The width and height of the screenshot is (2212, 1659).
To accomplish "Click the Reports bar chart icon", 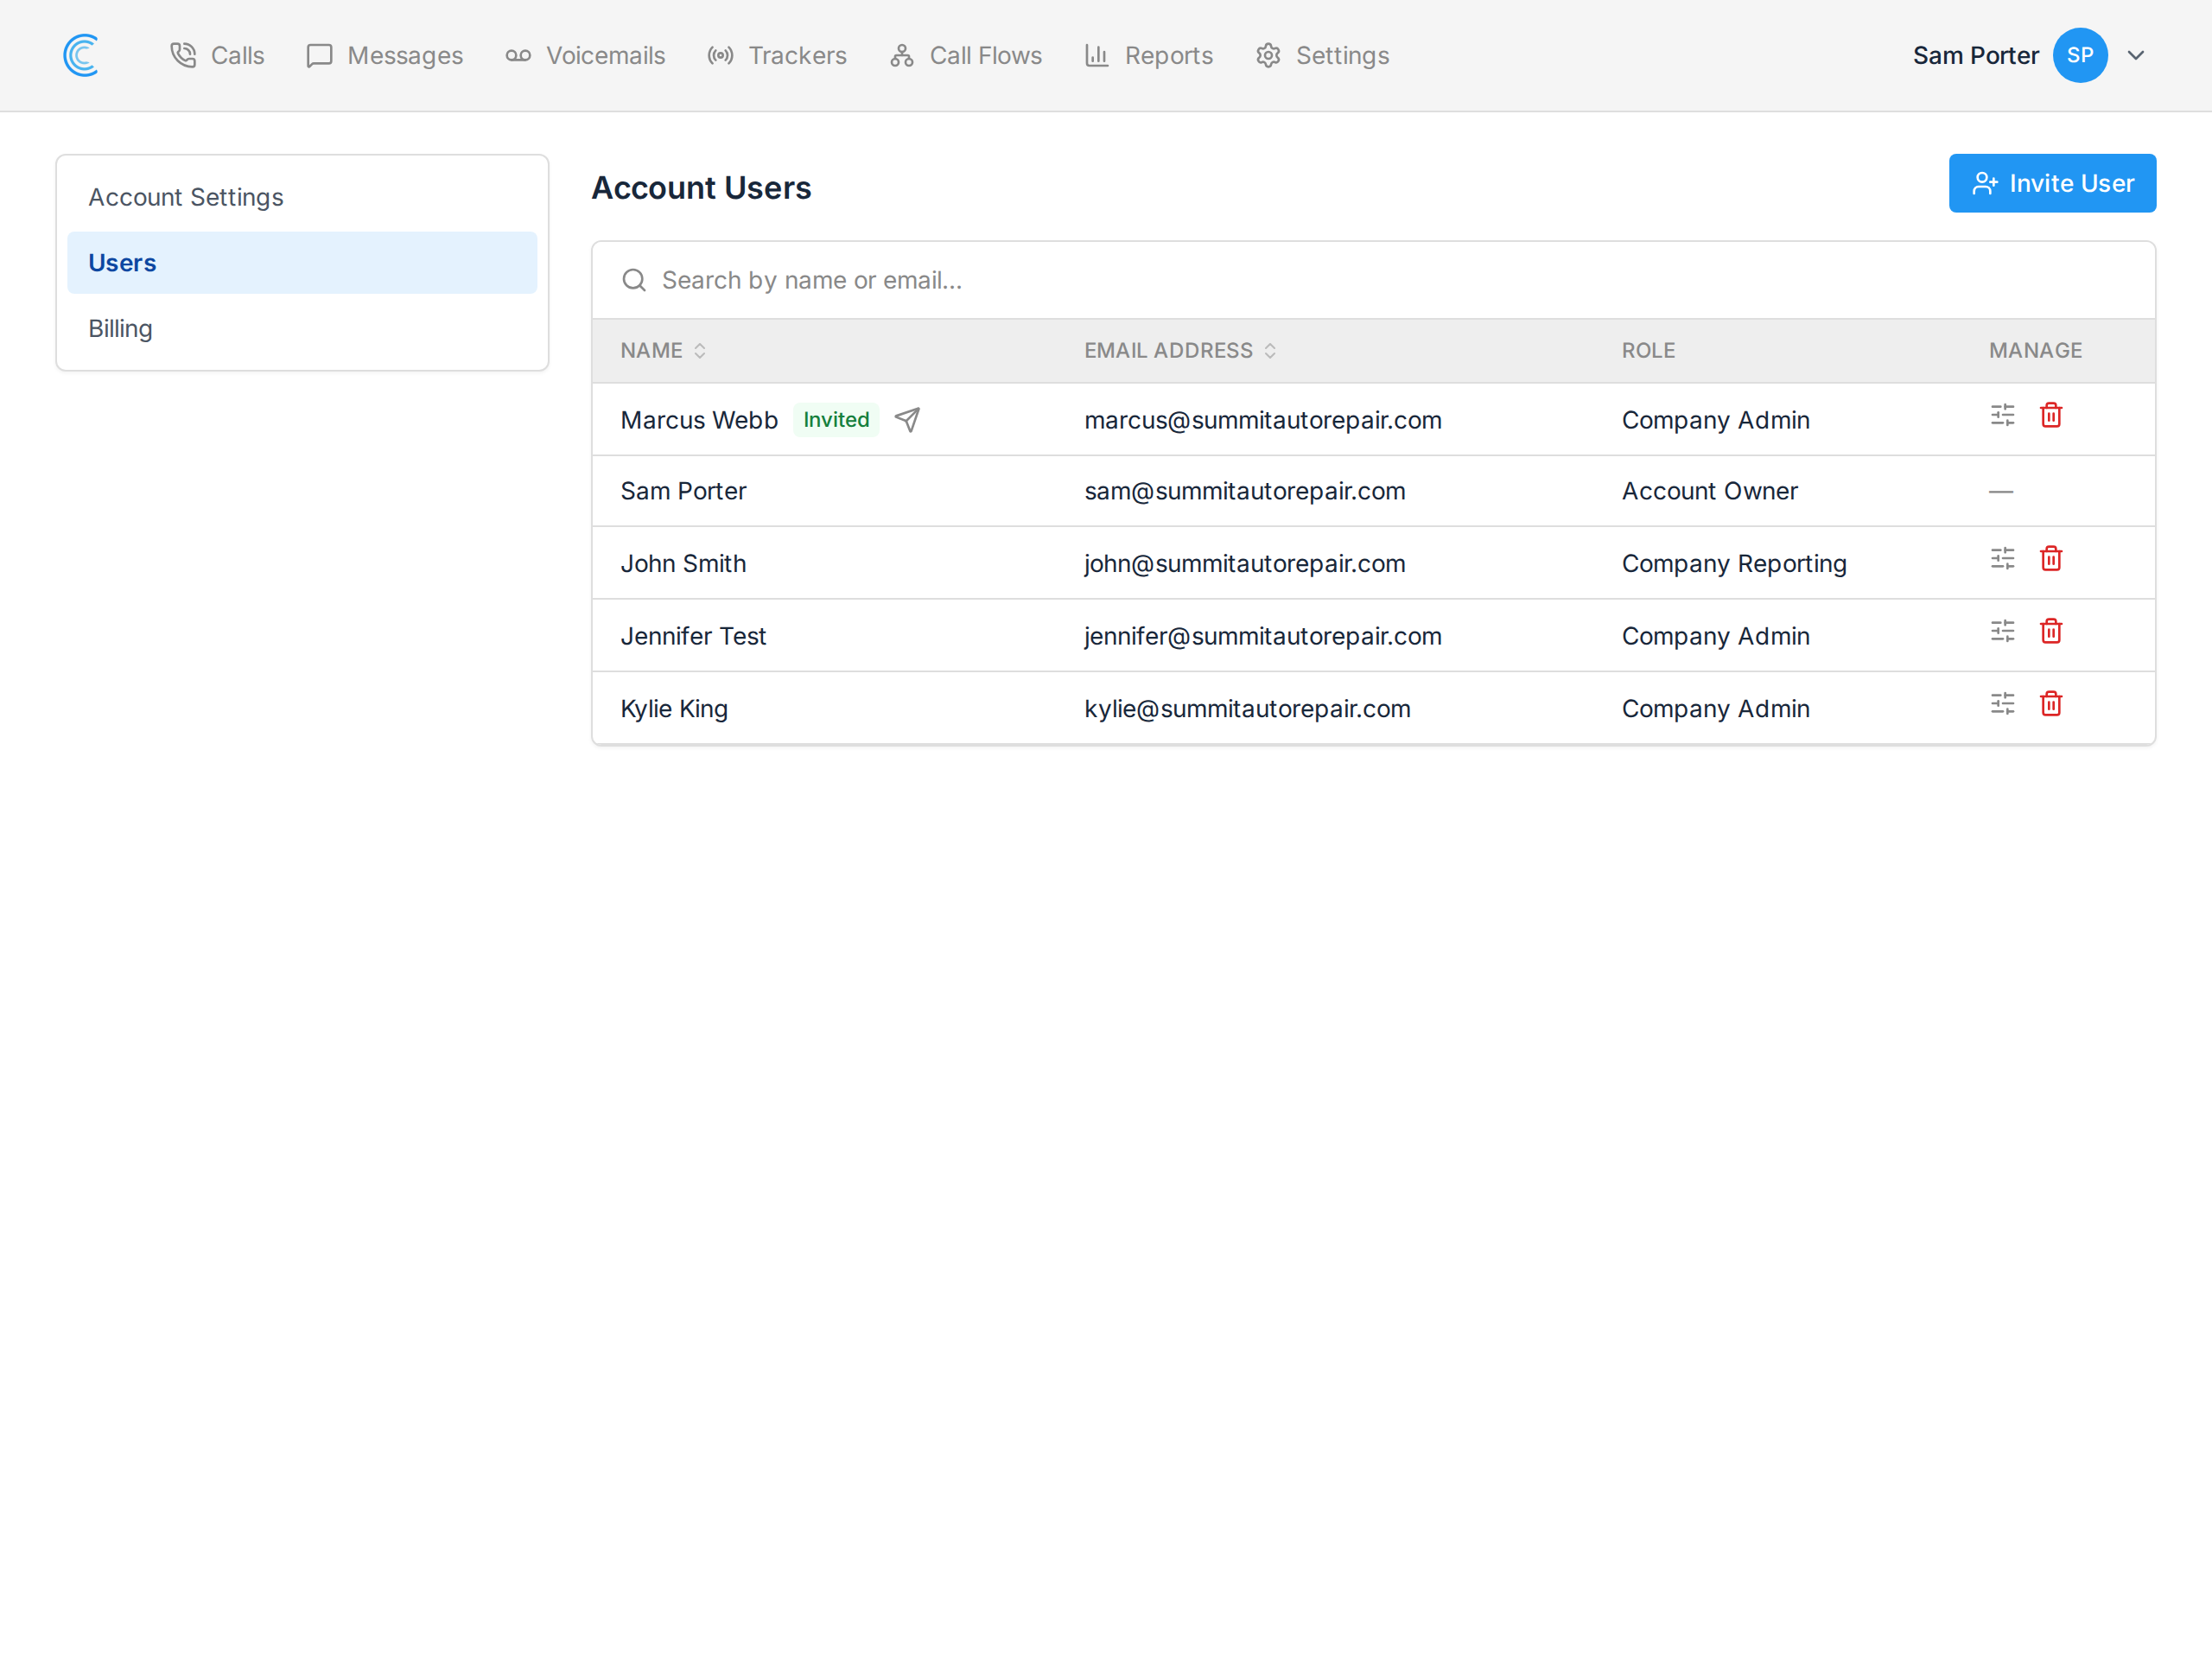I will click(x=1097, y=56).
